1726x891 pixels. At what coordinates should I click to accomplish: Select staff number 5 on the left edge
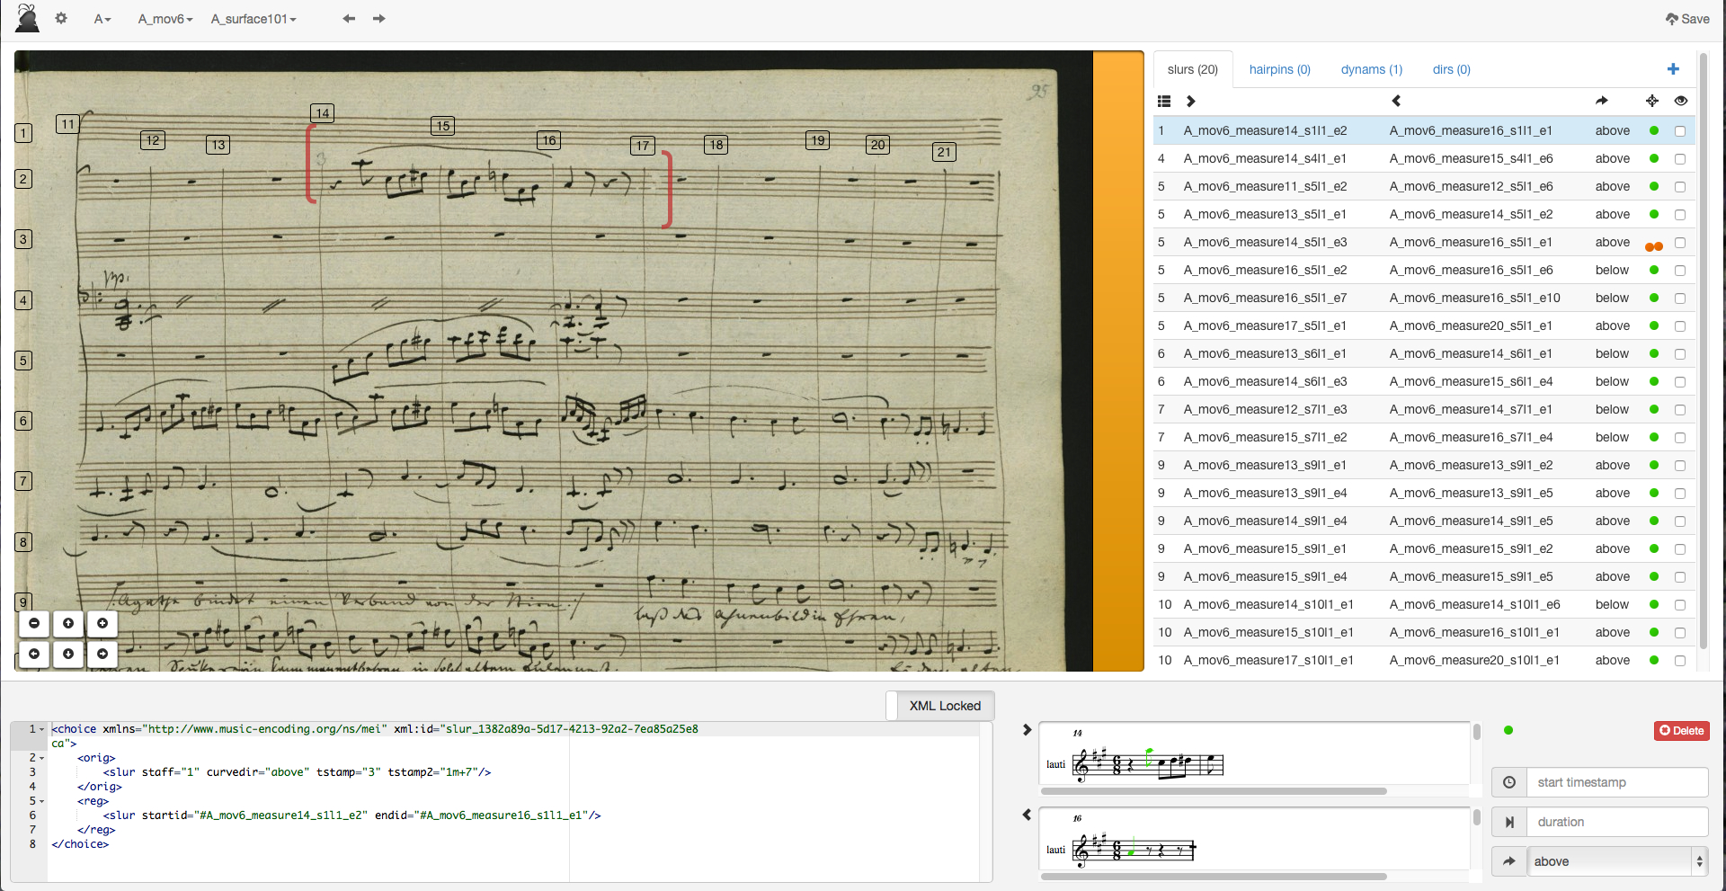(x=24, y=361)
